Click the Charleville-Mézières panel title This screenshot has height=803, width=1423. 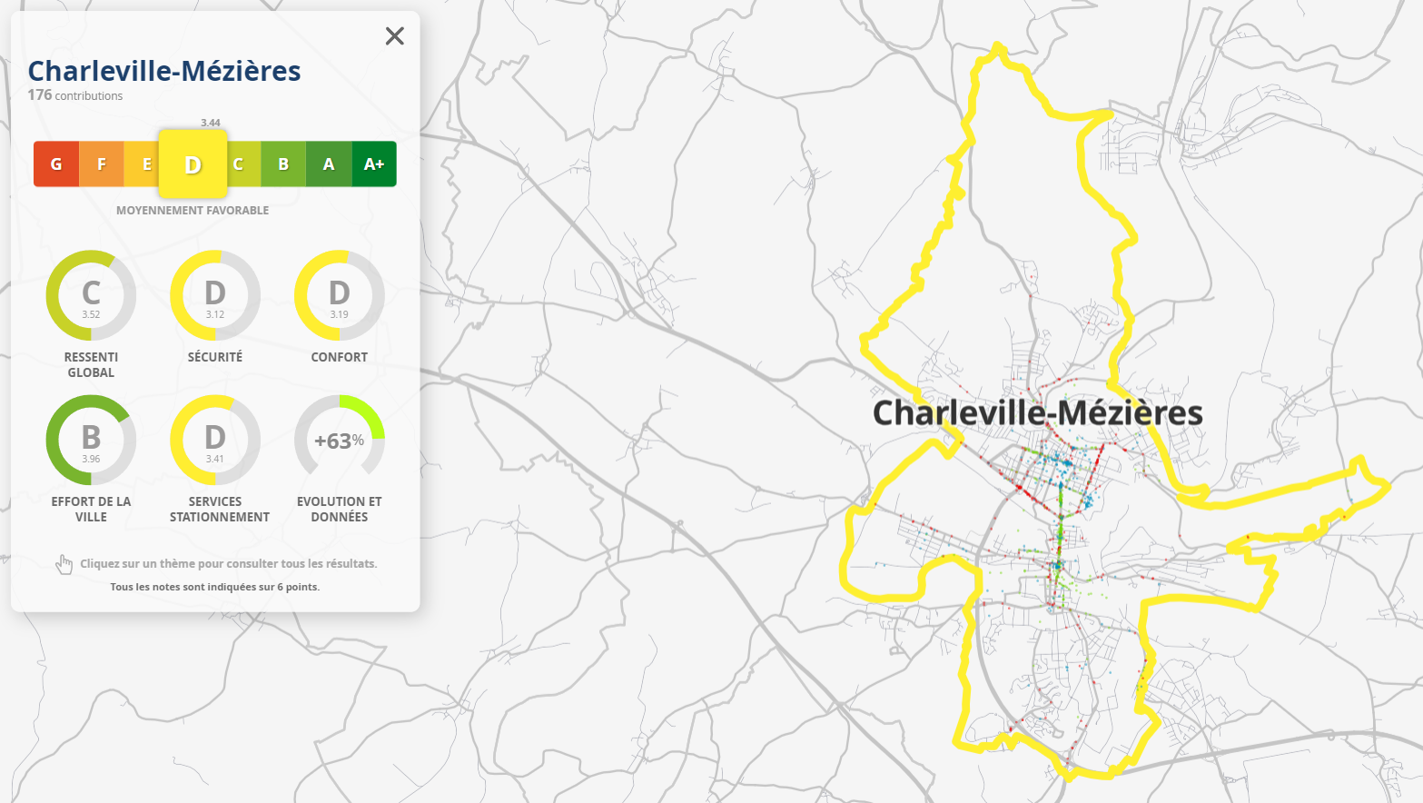coord(164,71)
